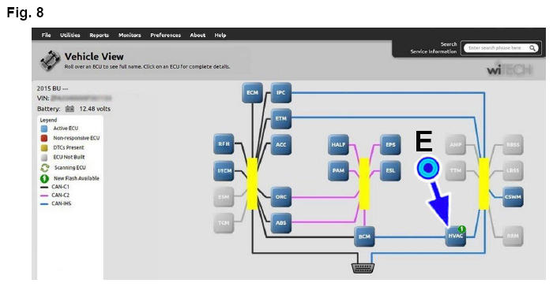
Task: Click the Non-responsive ECU red legend swatch
Action: point(44,138)
